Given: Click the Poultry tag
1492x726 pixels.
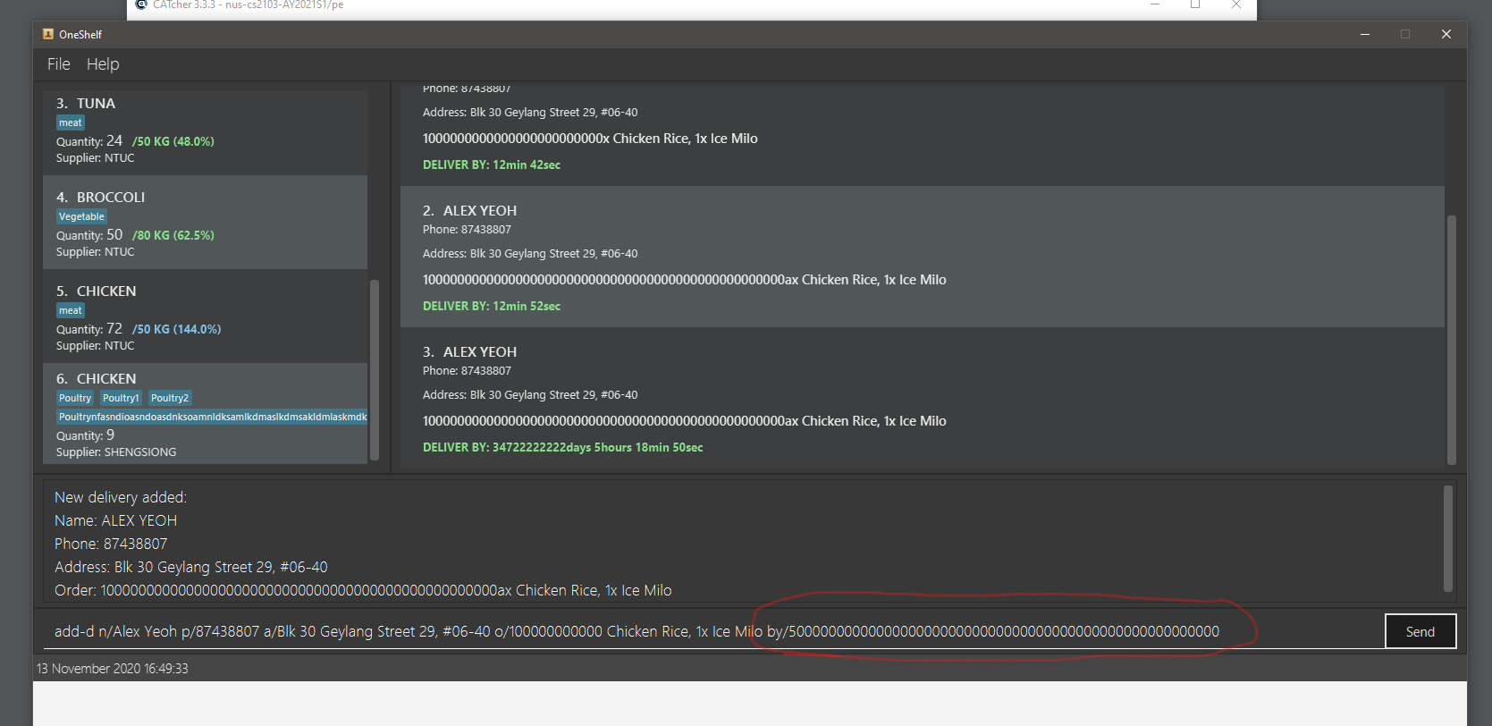Looking at the screenshot, I should point(75,398).
